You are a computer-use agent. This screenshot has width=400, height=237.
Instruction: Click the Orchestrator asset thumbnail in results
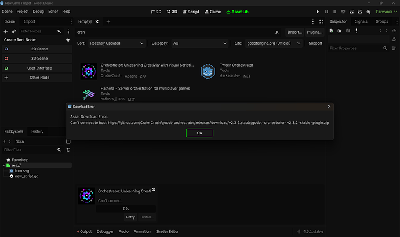89,71
